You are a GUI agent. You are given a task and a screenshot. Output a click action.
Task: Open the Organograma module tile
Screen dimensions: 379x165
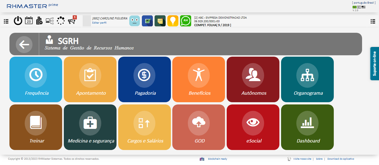click(x=307, y=79)
